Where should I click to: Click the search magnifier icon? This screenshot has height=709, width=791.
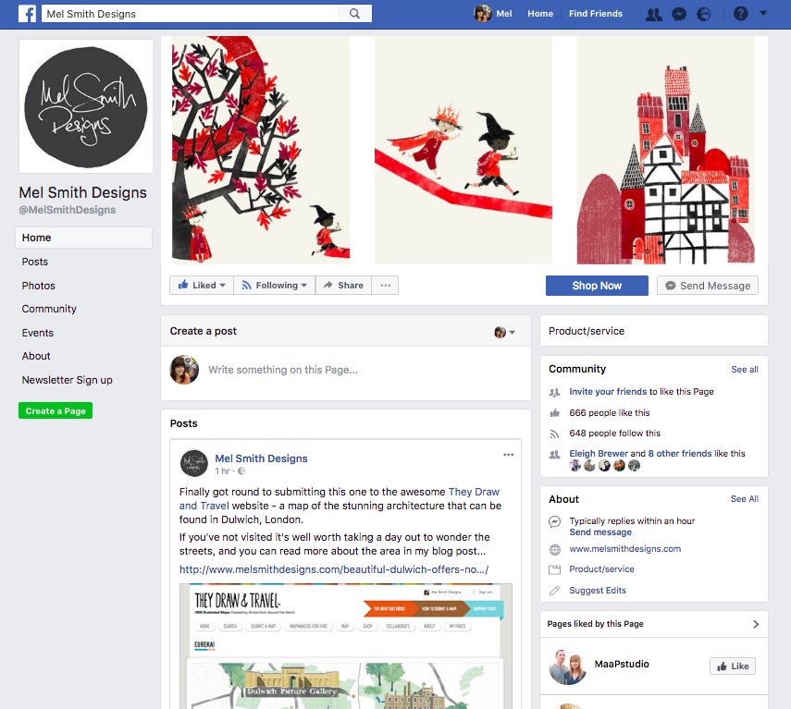354,14
